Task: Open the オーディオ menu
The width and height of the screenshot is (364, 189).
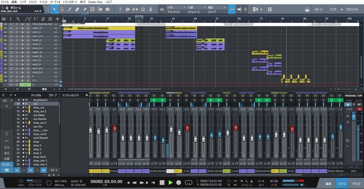Action: pyautogui.click(x=55, y=2)
